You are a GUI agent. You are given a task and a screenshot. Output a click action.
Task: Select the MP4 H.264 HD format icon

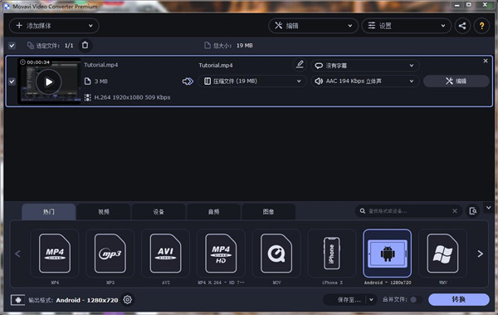coord(221,253)
